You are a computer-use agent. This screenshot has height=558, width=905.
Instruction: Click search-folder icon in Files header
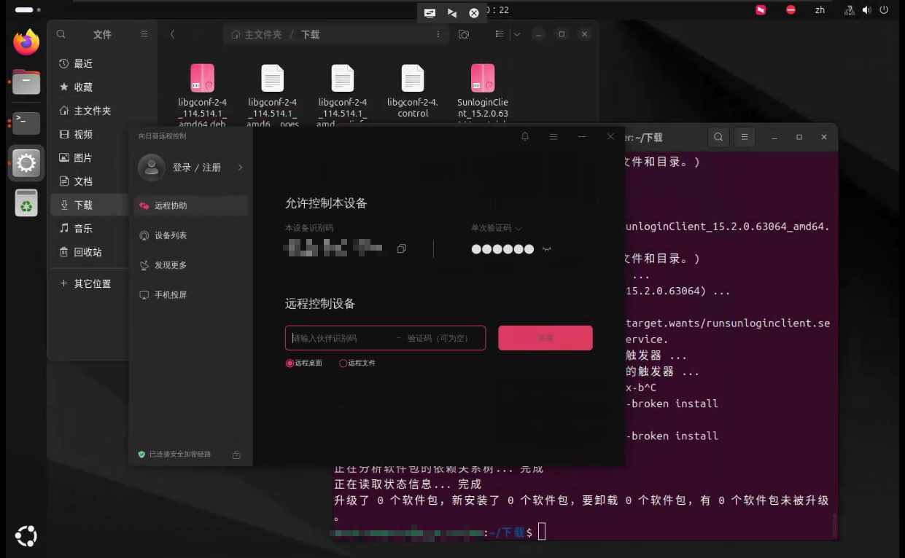pyautogui.click(x=464, y=34)
